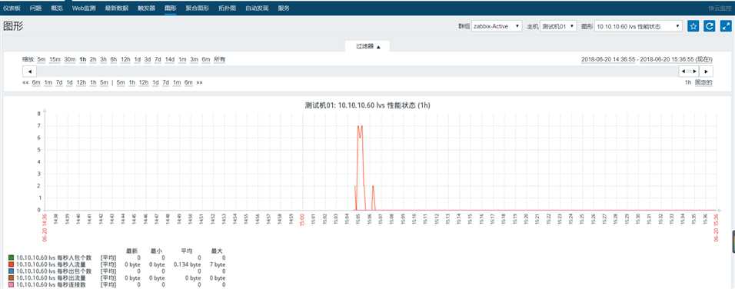Click the «« jump backward link
The image size is (735, 289).
point(25,82)
